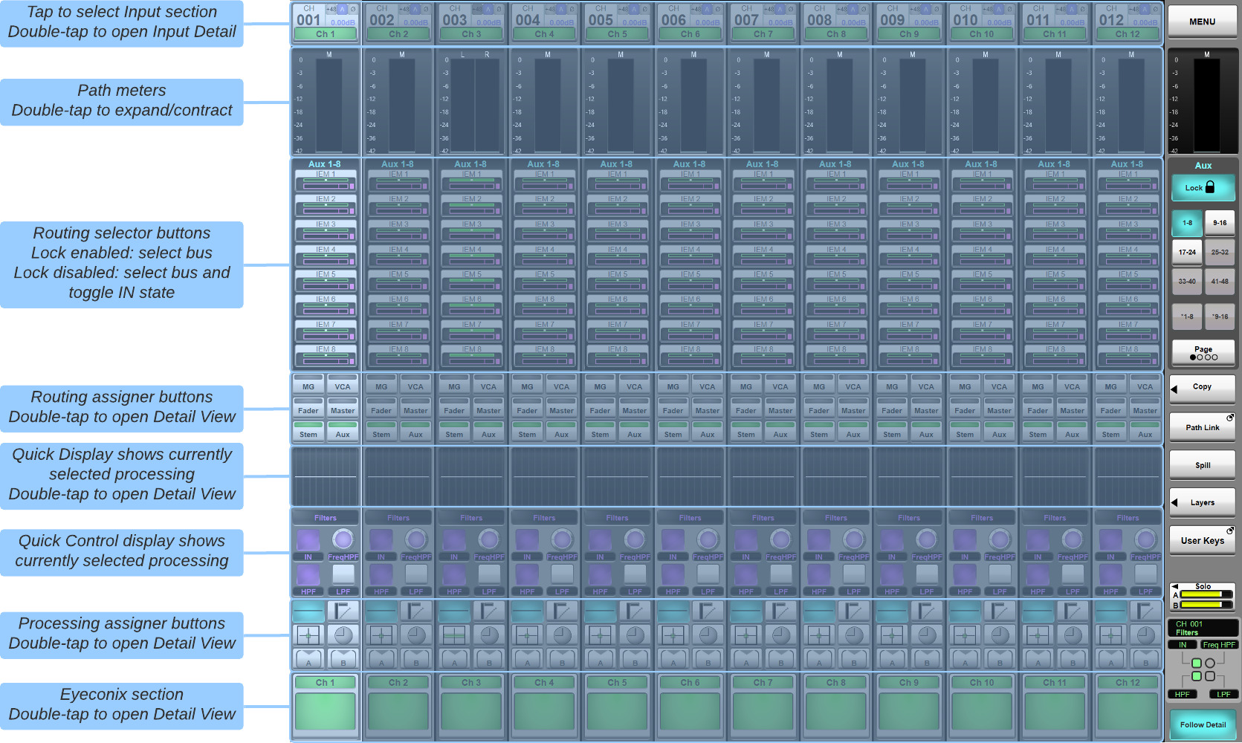Open the EQ processing icon on channel 3
This screenshot has width=1242, height=743.
(454, 635)
